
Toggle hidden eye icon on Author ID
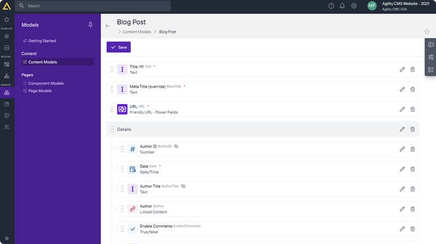pyautogui.click(x=176, y=146)
